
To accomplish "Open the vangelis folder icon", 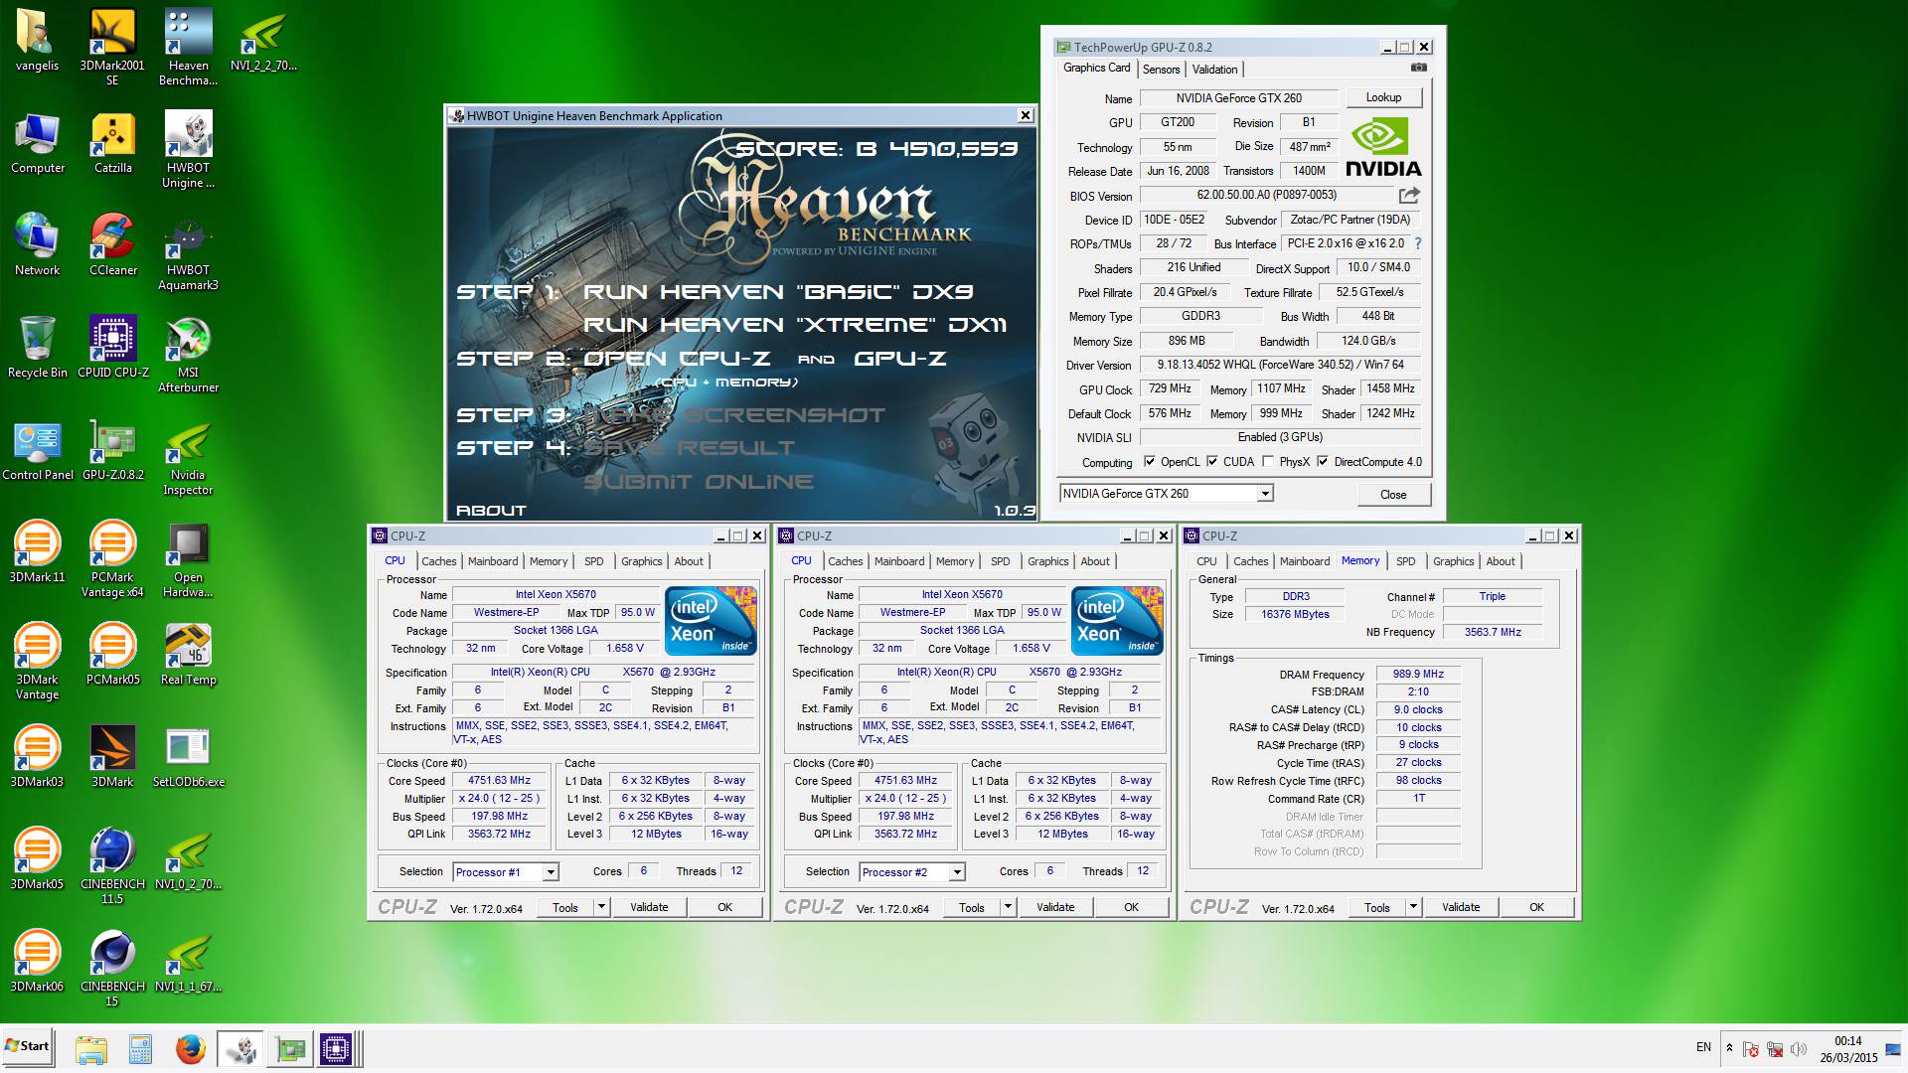I will pos(38,41).
